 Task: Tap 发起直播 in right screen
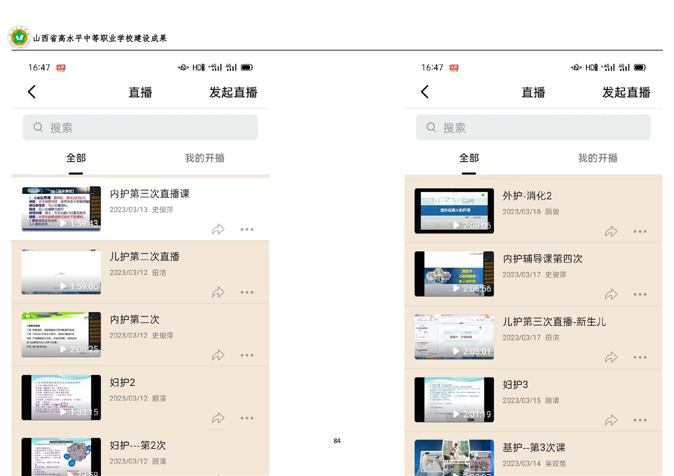(x=627, y=92)
